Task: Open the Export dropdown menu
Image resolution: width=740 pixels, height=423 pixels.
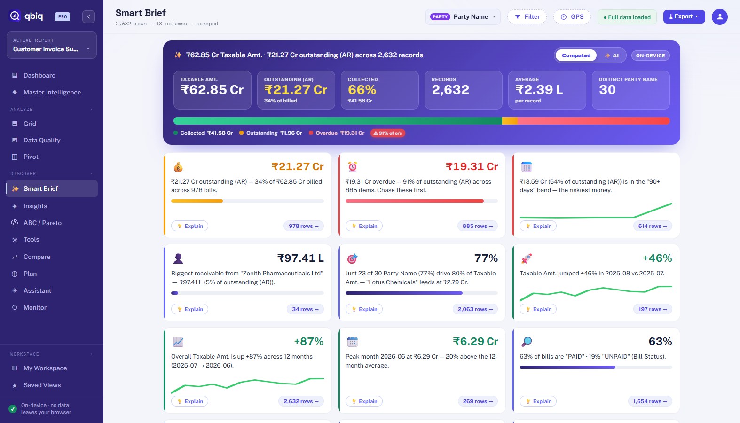Action: pos(684,16)
